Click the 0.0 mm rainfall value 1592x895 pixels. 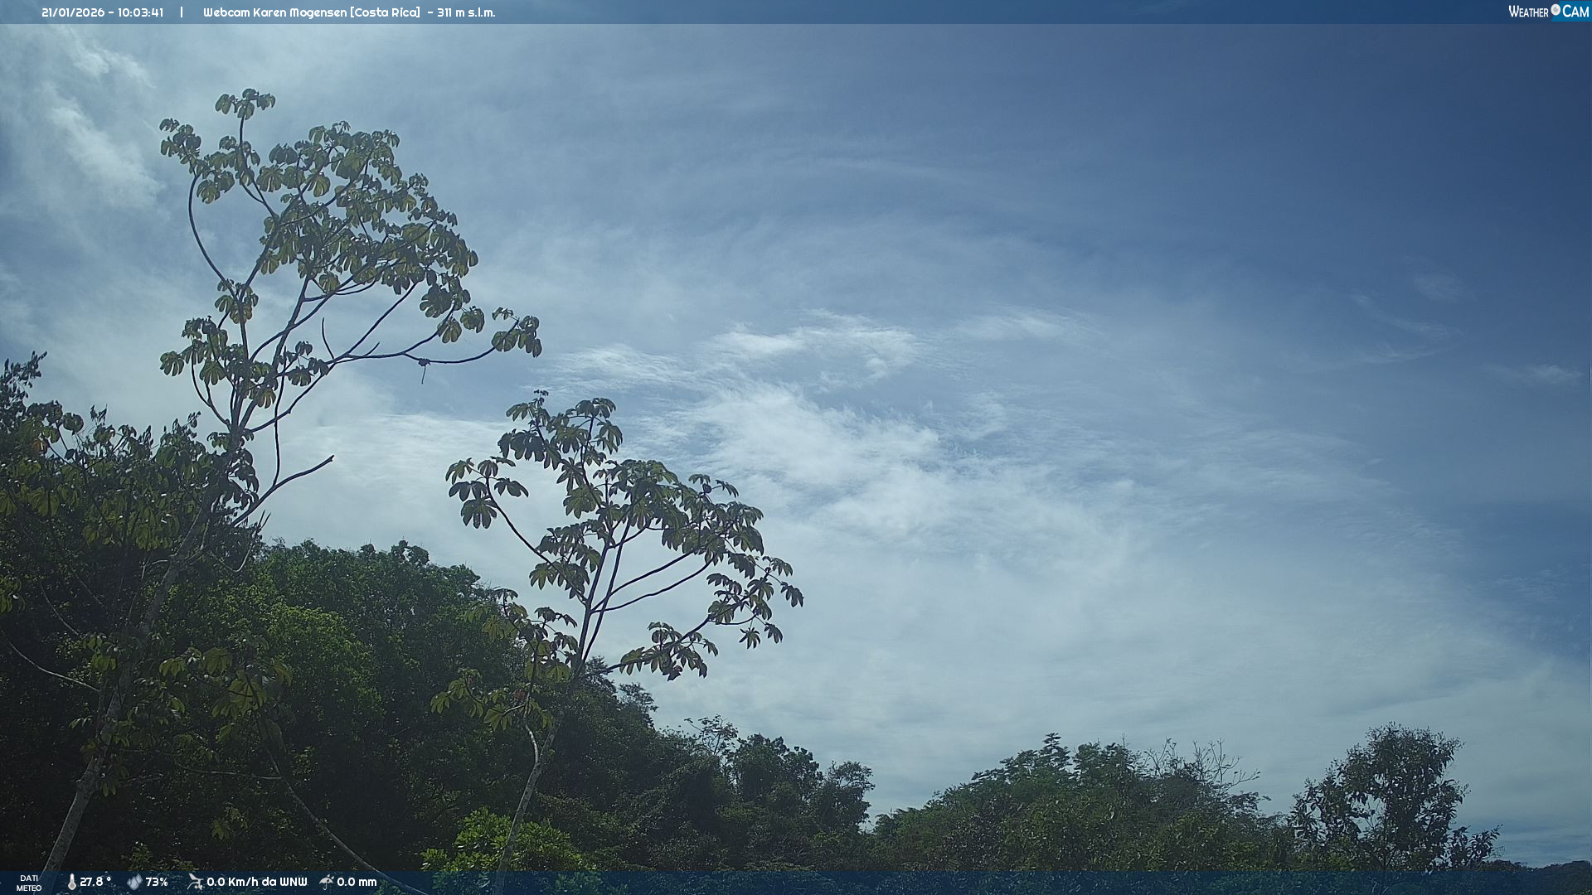(x=357, y=882)
